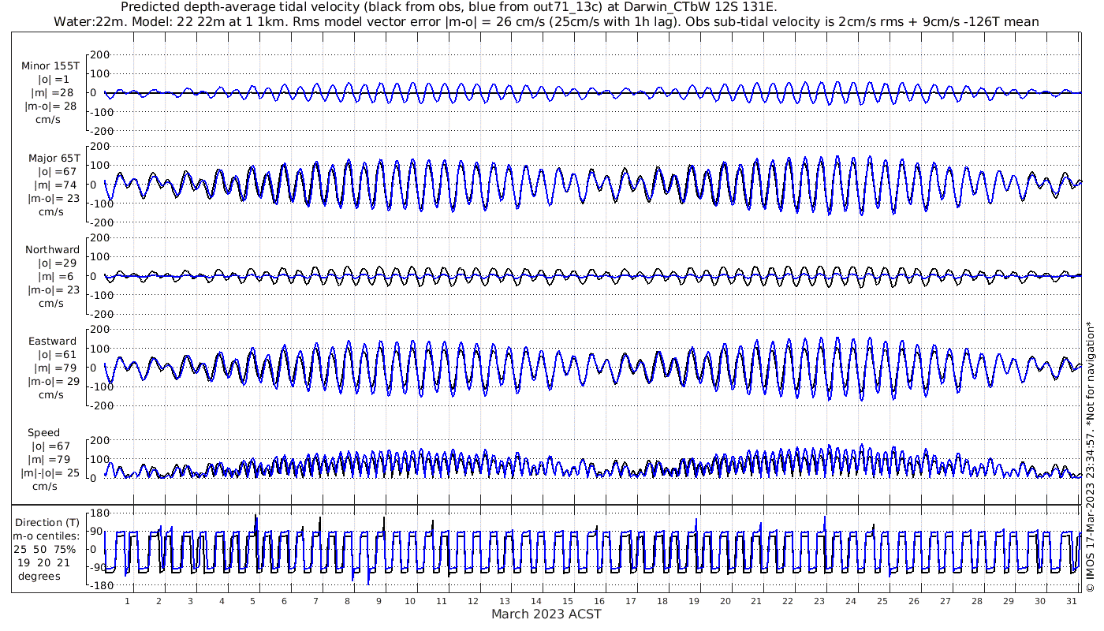Click the subtitle line starting 'Water:22m. Model:'
This screenshot has width=1104, height=631.
[546, 21]
